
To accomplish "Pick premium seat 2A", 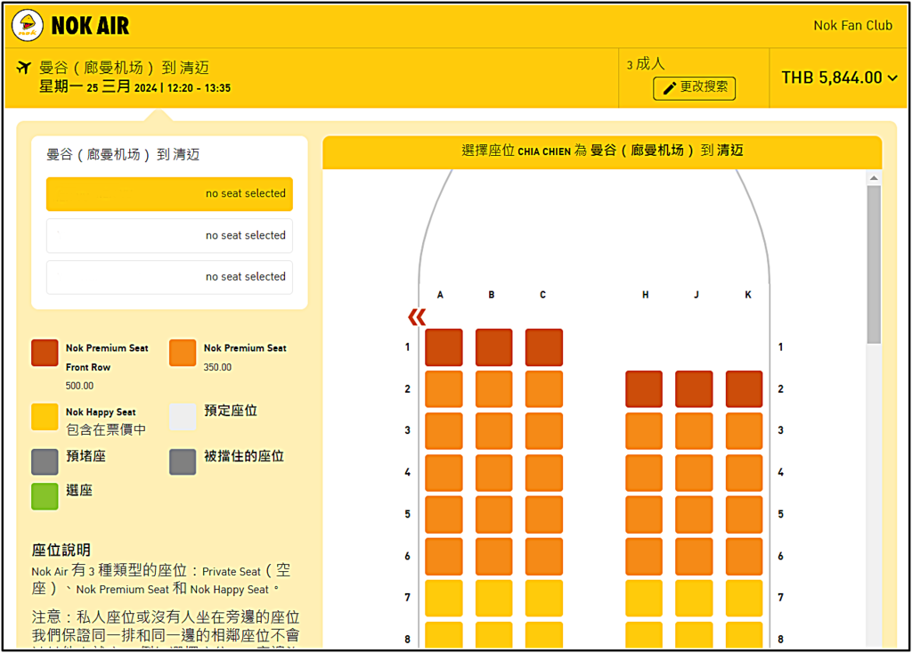I will click(x=444, y=388).
